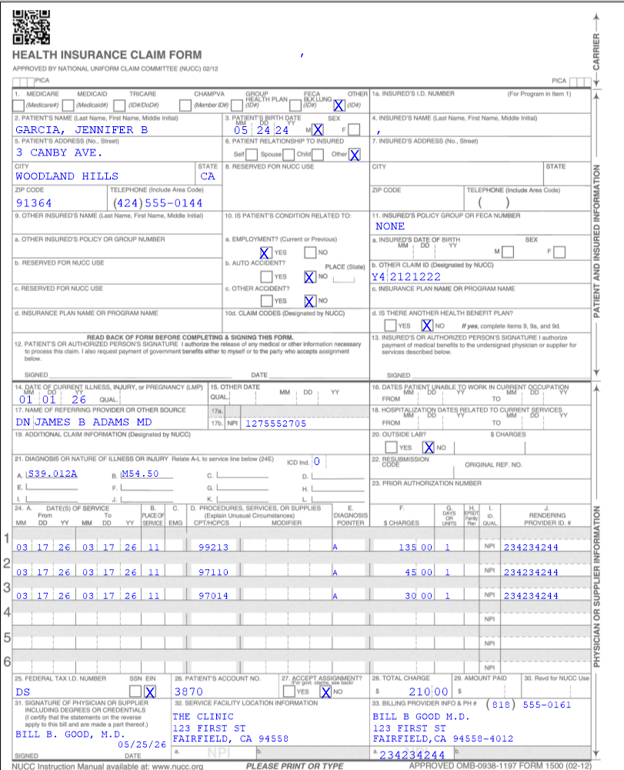Toggle Outside Lab NO checkbox
Viewport: 624px width, 770px height.
click(429, 447)
